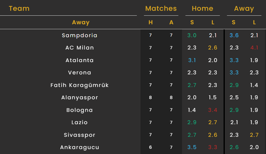This screenshot has height=154, width=266.
Task: Click on Alanyaspor in the table
Action: (80, 98)
